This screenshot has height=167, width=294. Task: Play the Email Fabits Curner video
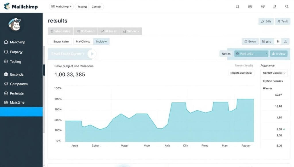click(x=92, y=54)
